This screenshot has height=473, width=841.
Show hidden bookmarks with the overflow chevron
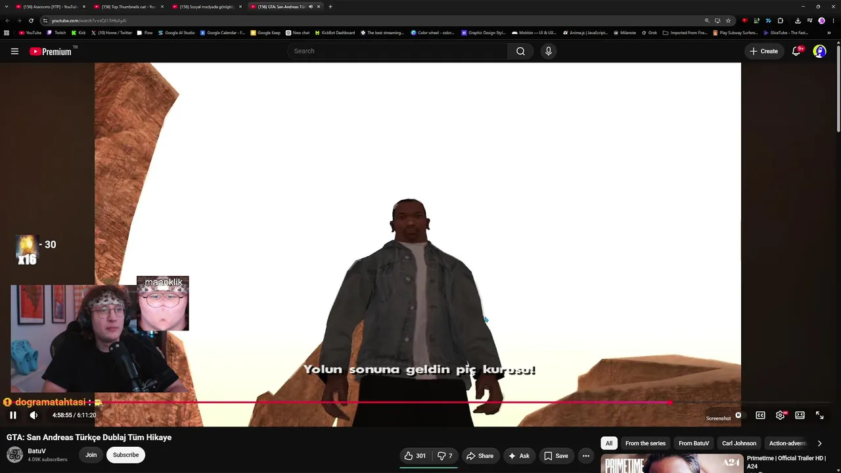[829, 33]
